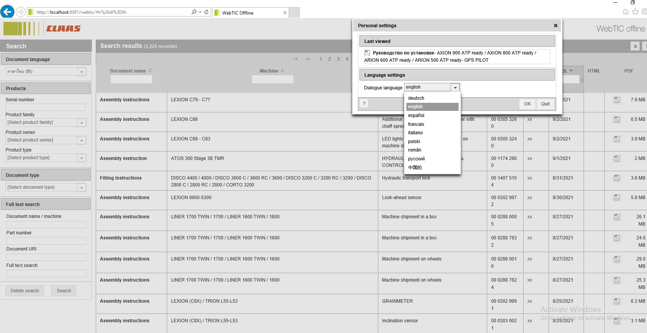Go to results page 3
The height and width of the screenshot is (333, 647).
338,59
